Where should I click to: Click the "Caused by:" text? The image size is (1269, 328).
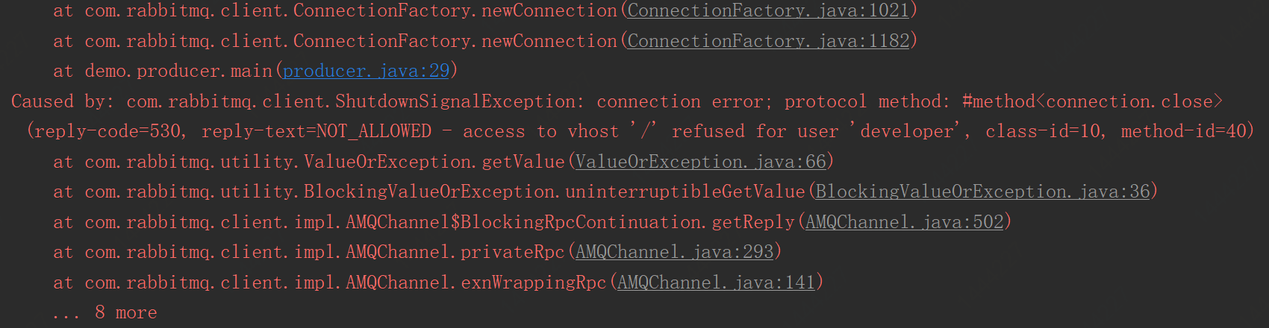tap(63, 101)
